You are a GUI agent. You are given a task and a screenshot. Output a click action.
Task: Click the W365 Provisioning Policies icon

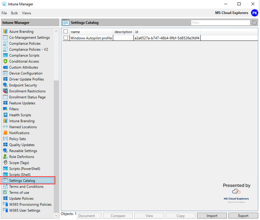click(5, 204)
